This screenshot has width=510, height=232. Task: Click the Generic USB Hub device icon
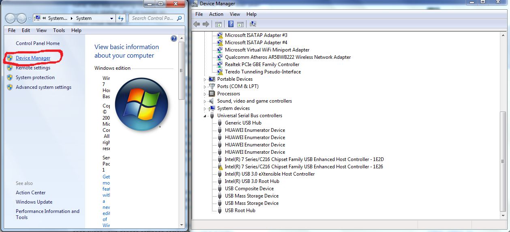point(220,123)
